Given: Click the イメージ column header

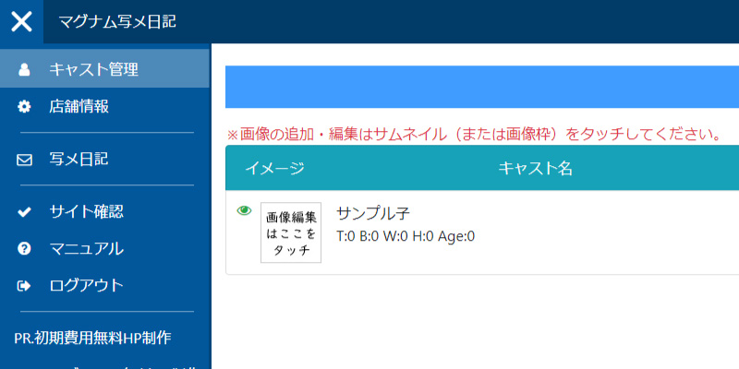Looking at the screenshot, I should [x=274, y=168].
